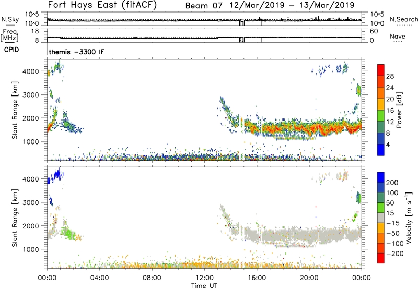The height and width of the screenshot is (289, 418).
Task: Click the "-200" value on velocity color bar
Action: pyautogui.click(x=394, y=254)
